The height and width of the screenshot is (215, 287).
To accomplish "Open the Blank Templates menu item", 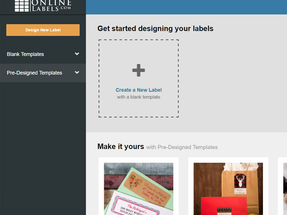I will (43, 54).
